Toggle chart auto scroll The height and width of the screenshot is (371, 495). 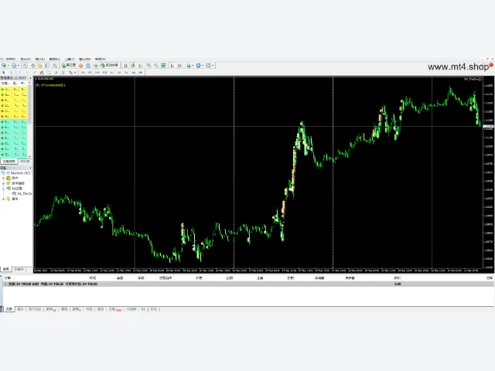pyautogui.click(x=172, y=65)
